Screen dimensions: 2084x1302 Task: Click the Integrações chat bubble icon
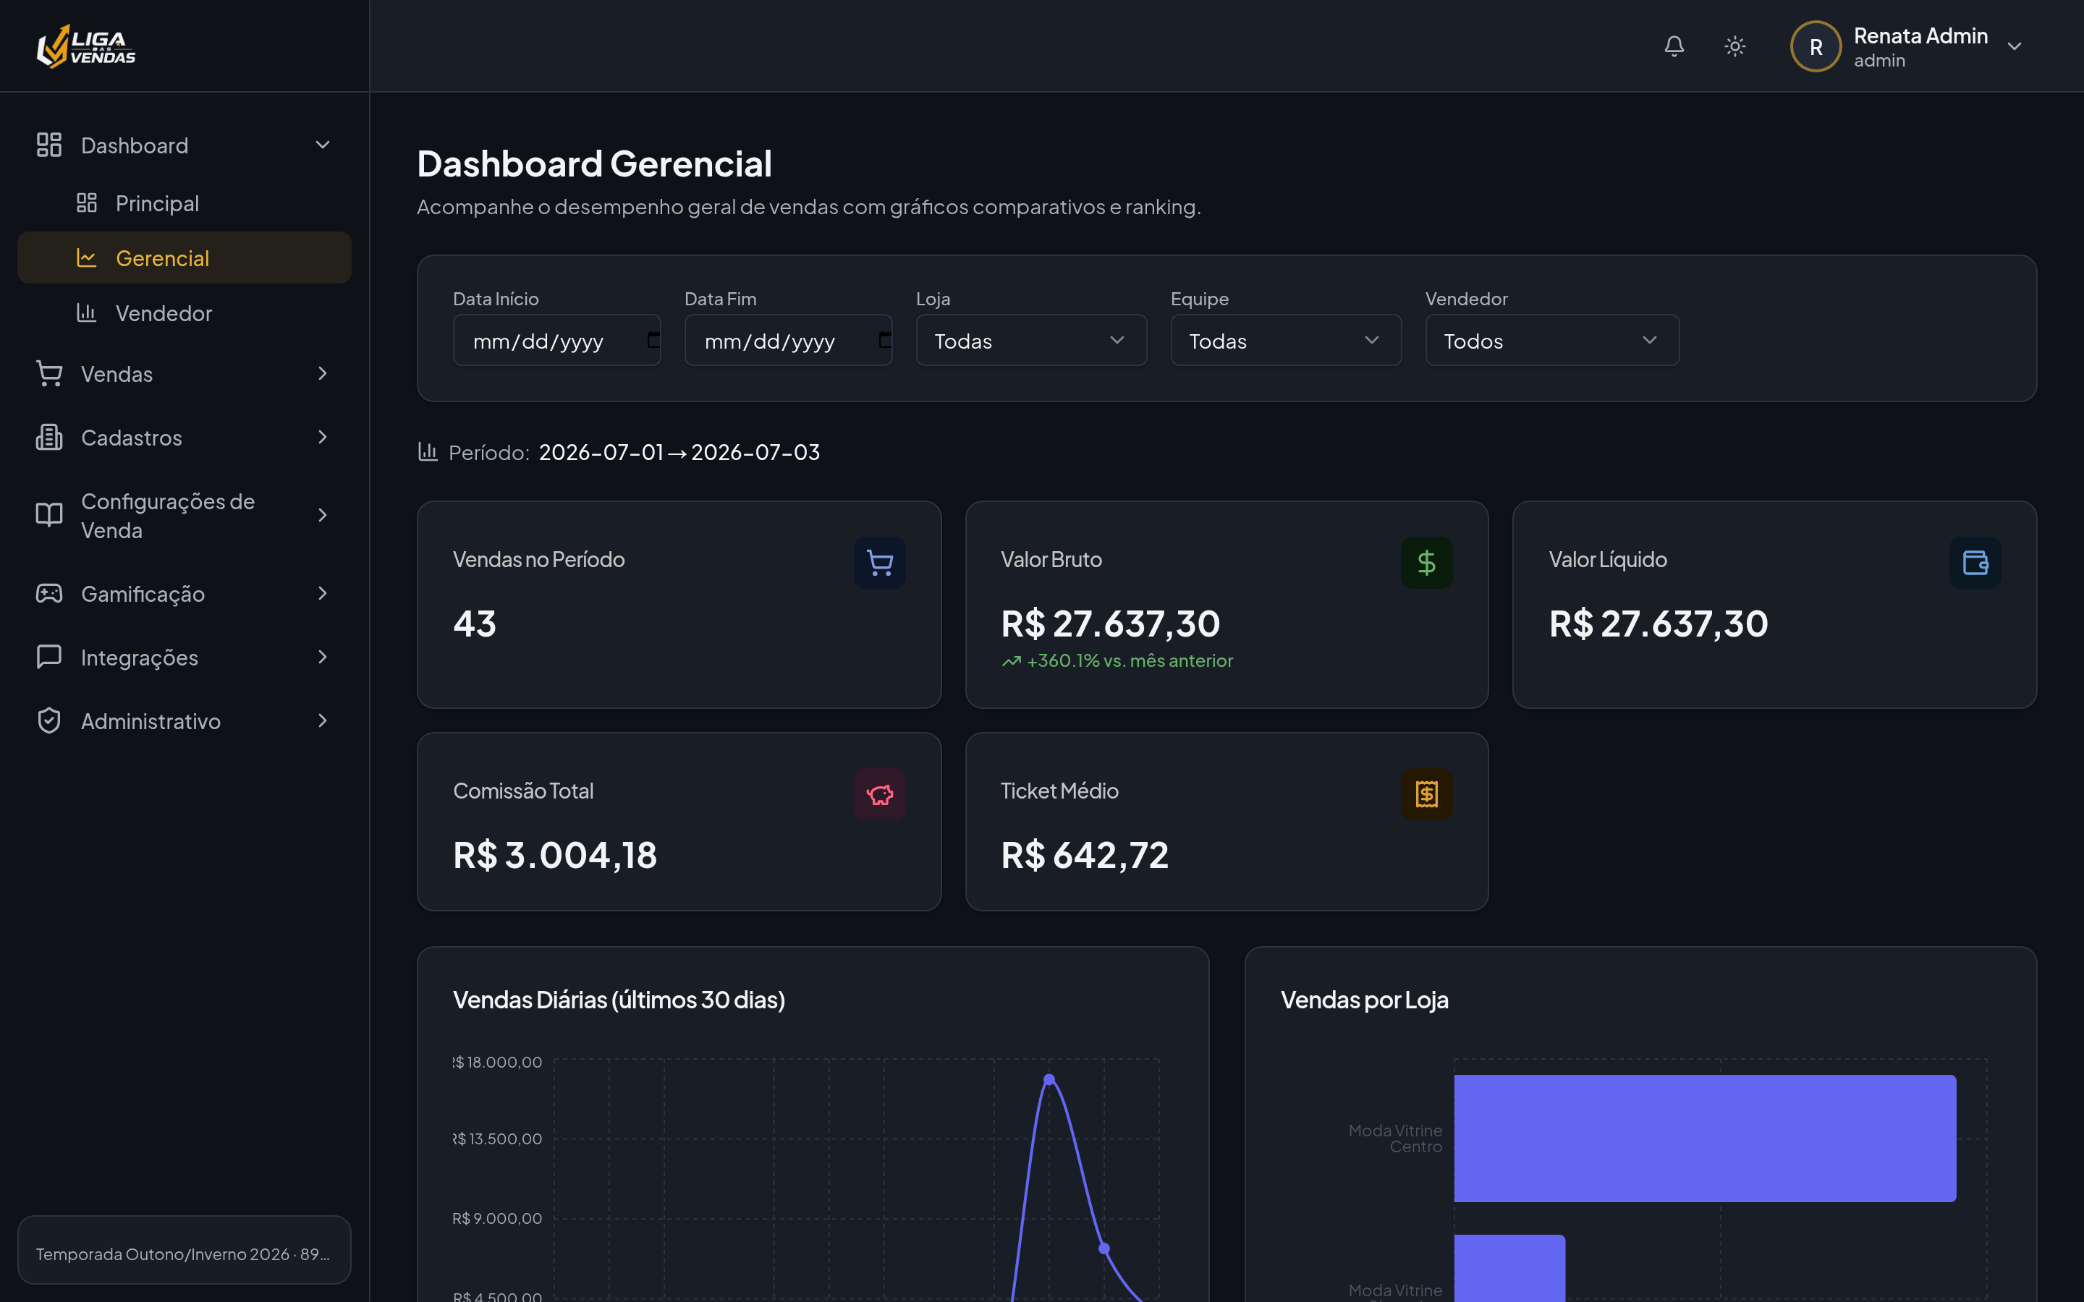pyautogui.click(x=49, y=657)
